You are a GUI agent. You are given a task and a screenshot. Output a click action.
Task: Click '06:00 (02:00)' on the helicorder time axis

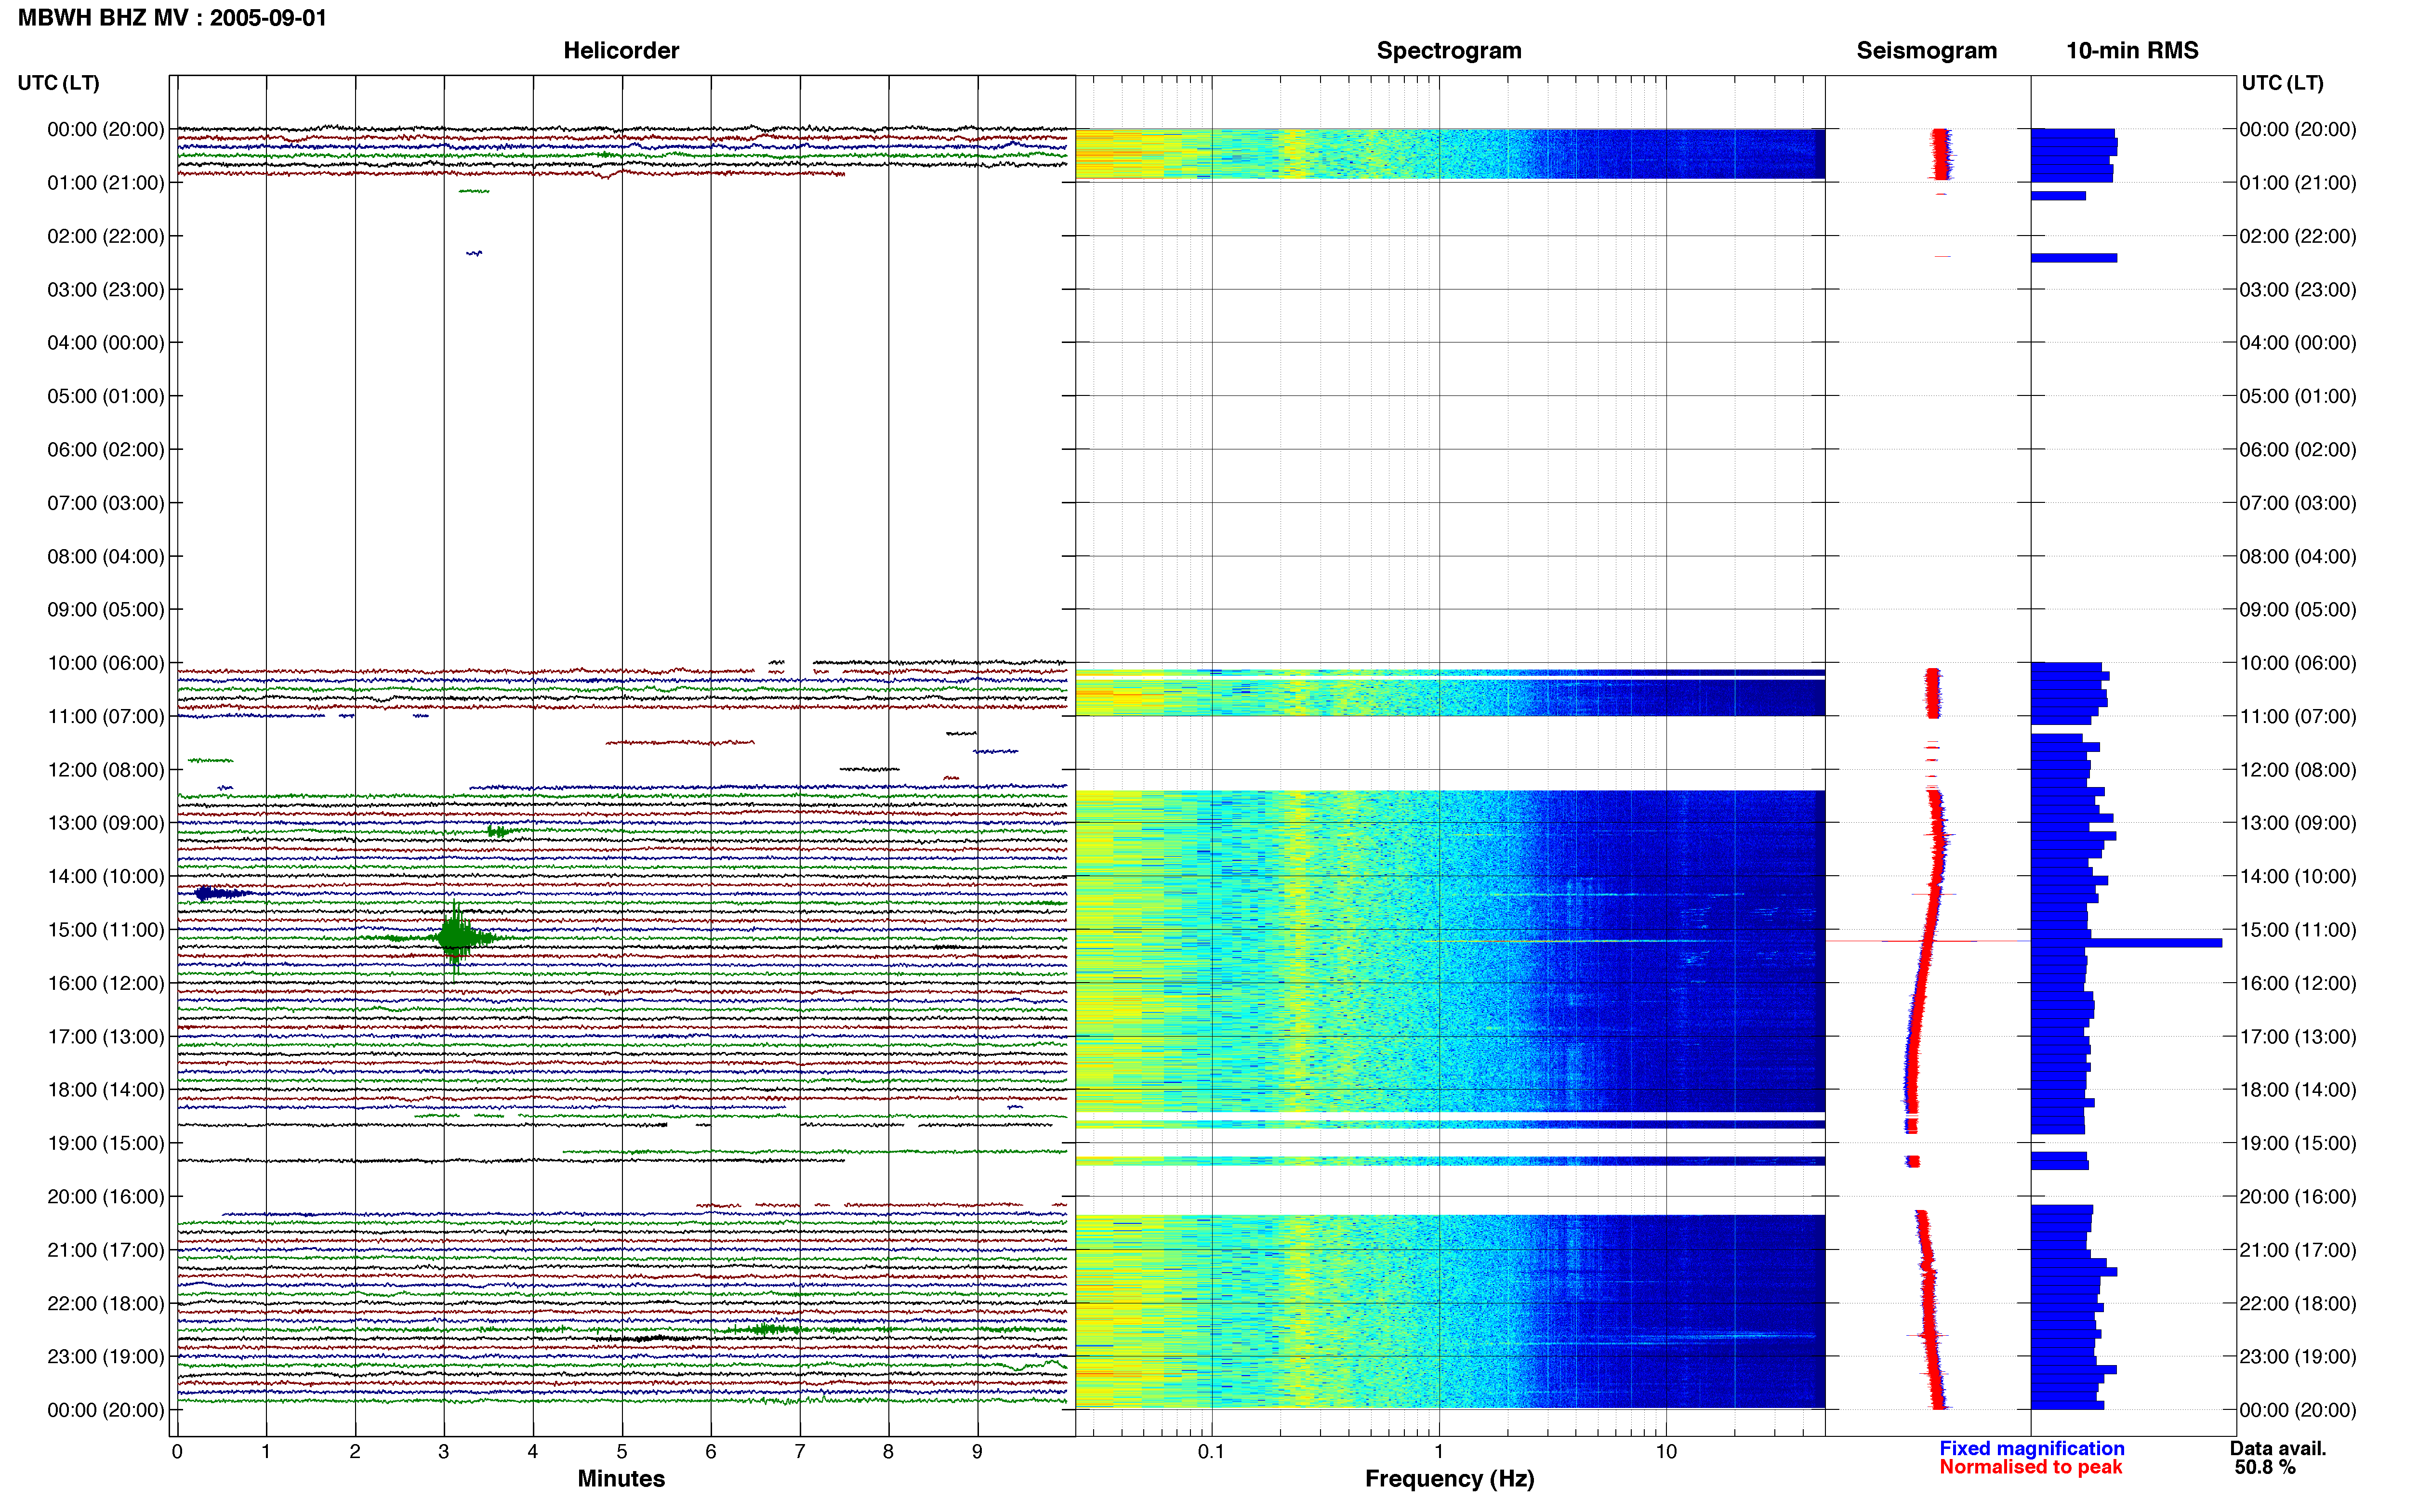coord(106,450)
